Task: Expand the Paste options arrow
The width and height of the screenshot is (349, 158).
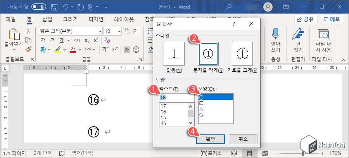Action: [14, 50]
